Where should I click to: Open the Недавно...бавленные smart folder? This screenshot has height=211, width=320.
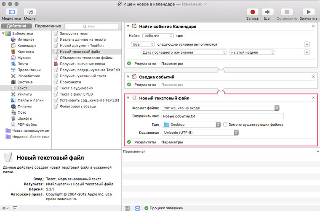31,137
